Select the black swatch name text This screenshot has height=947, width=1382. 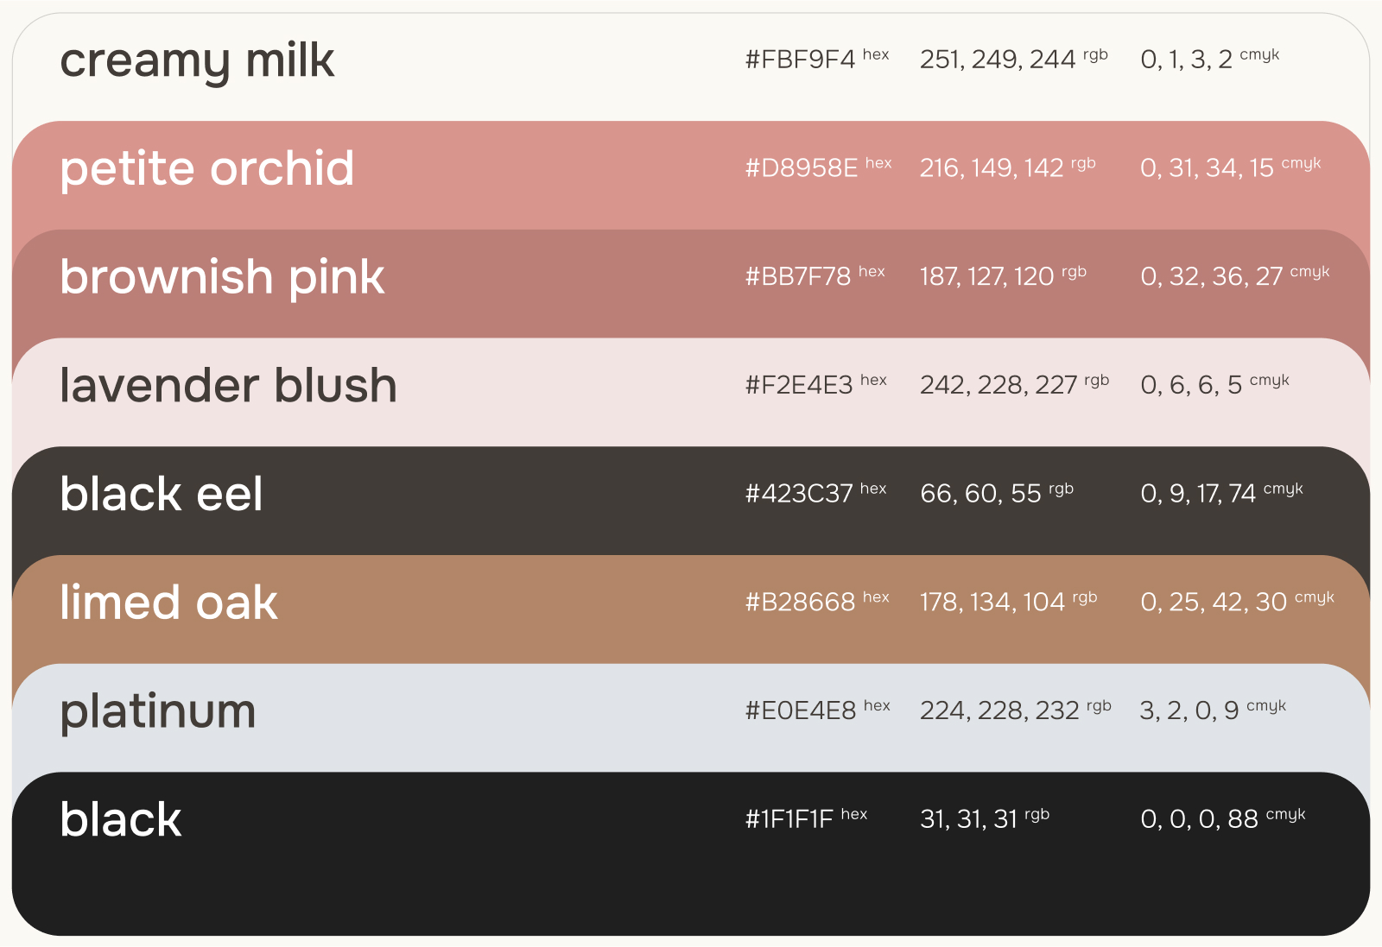[x=121, y=819]
